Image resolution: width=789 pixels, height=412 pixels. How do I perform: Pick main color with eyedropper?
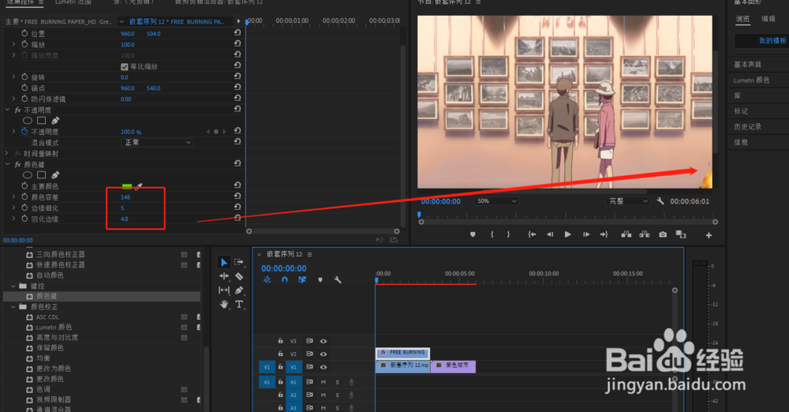click(139, 186)
